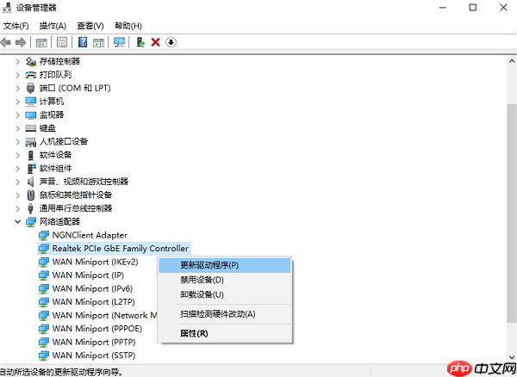Click the Network adapters (网络适配器) icon
The height and width of the screenshot is (377, 517).
point(31,222)
